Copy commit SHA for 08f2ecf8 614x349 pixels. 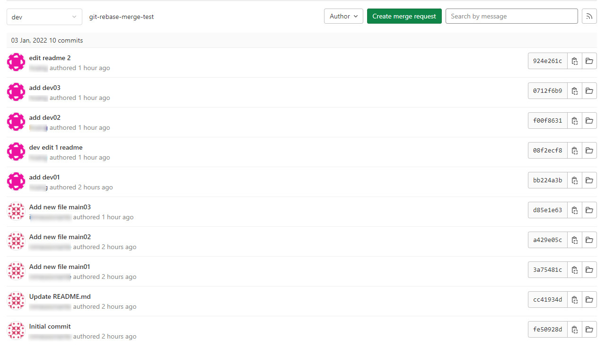[x=575, y=151]
